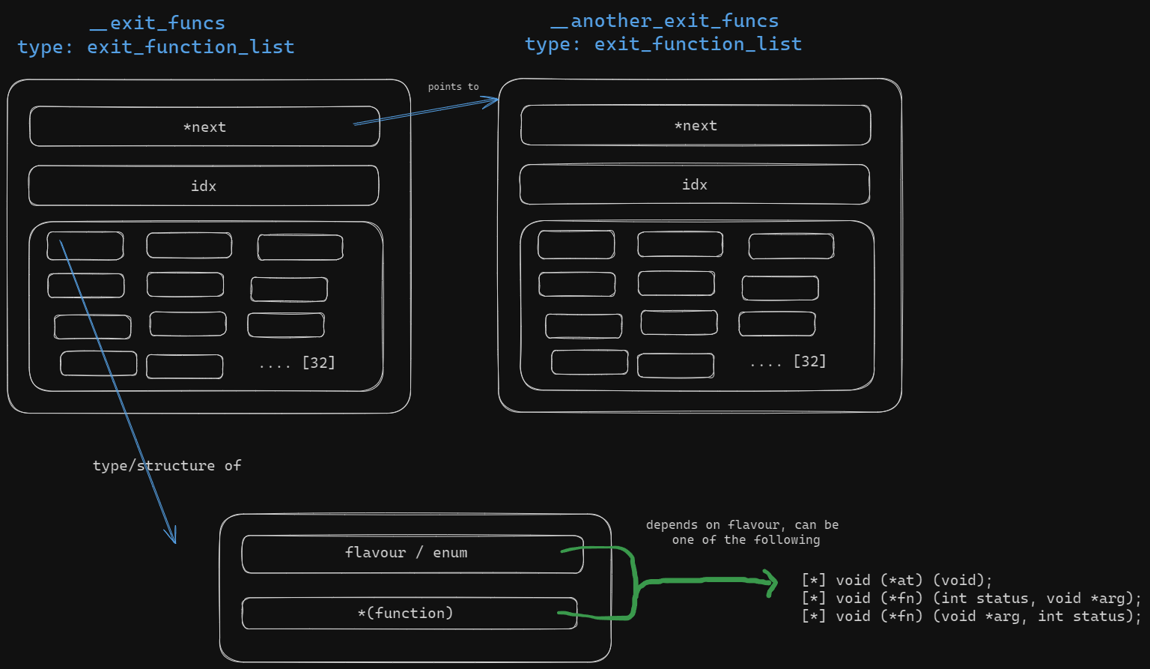This screenshot has height=669, width=1150.
Task: Click the downward blue arrowhead below "type/structure of"
Action: [172, 535]
